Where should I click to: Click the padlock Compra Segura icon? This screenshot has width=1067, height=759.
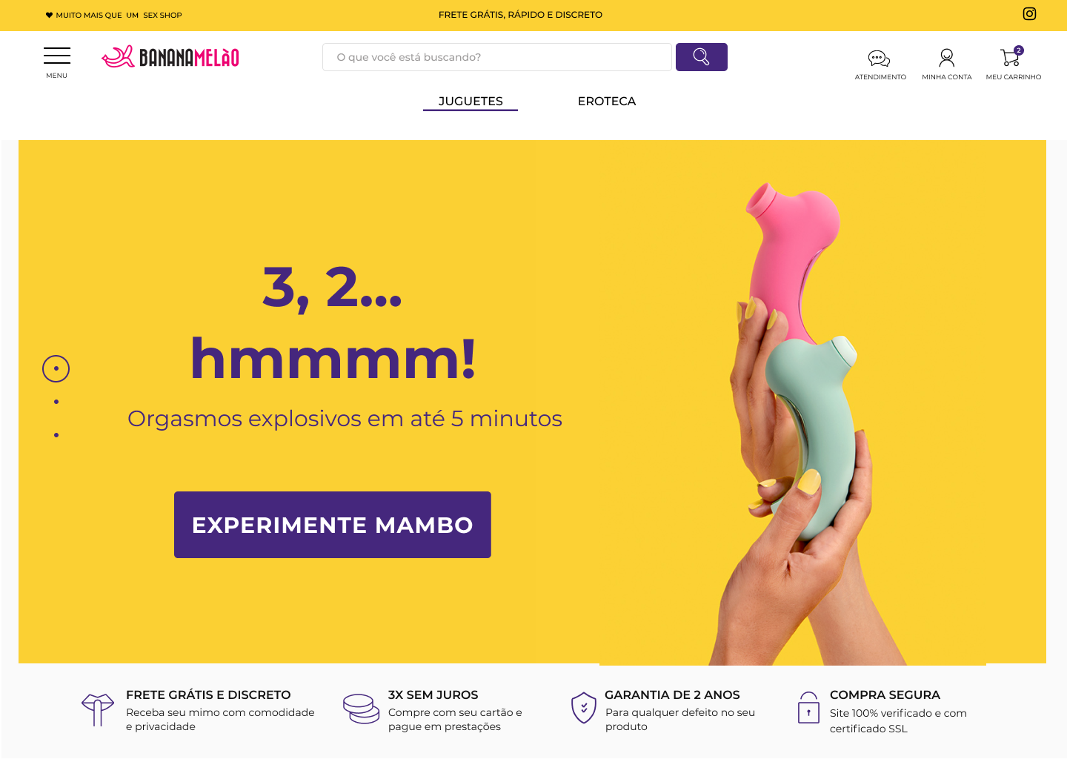click(808, 708)
